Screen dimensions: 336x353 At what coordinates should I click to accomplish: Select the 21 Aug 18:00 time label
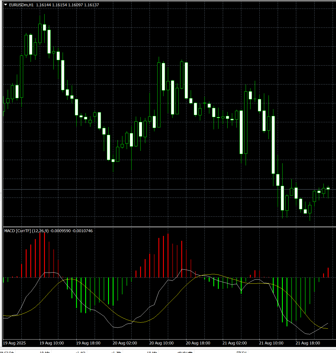click(308, 343)
